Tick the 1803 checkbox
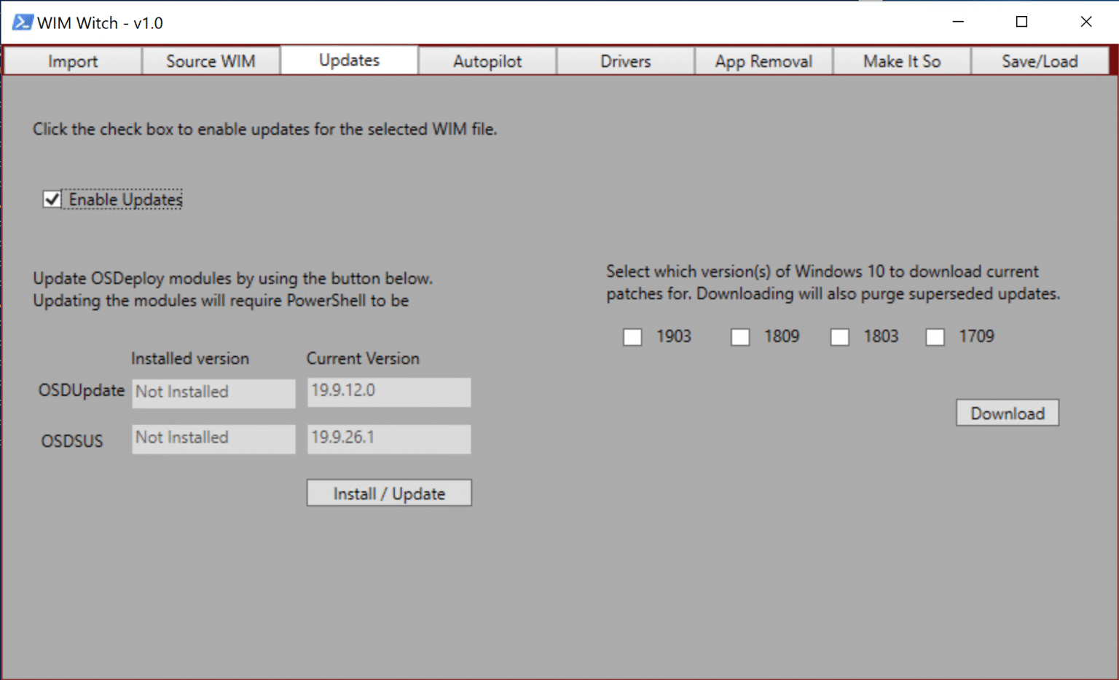 pyautogui.click(x=839, y=336)
